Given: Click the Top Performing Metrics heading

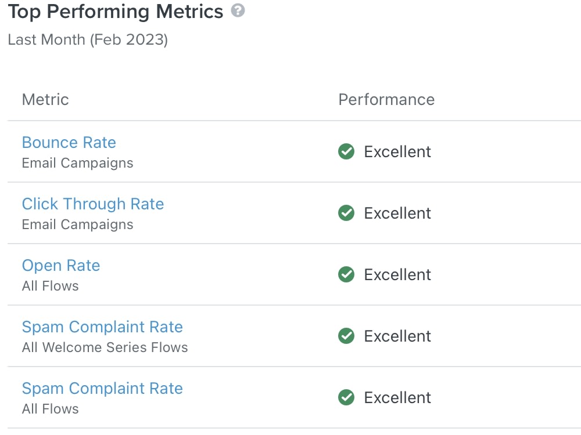Looking at the screenshot, I should (115, 11).
